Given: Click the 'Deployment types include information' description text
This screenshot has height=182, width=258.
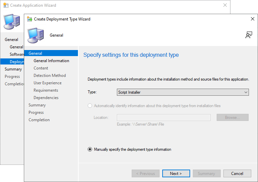Looking at the screenshot, I should pos(168,79).
